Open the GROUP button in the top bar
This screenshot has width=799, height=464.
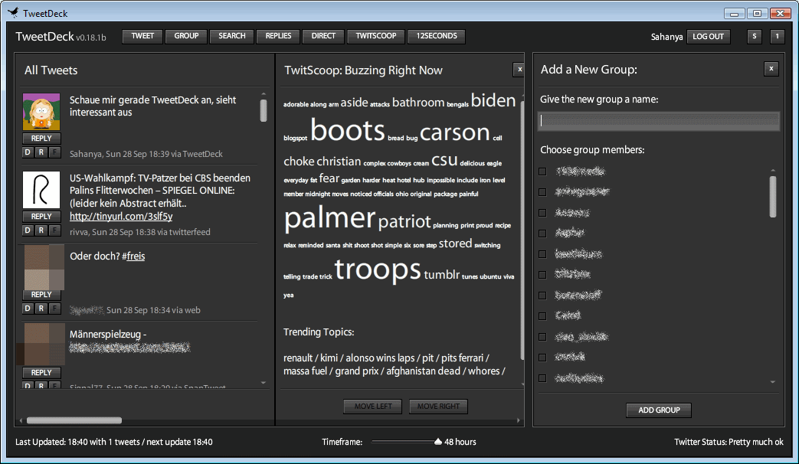click(x=186, y=36)
